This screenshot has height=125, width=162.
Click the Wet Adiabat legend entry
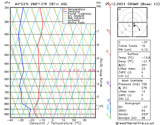click(74, 18)
